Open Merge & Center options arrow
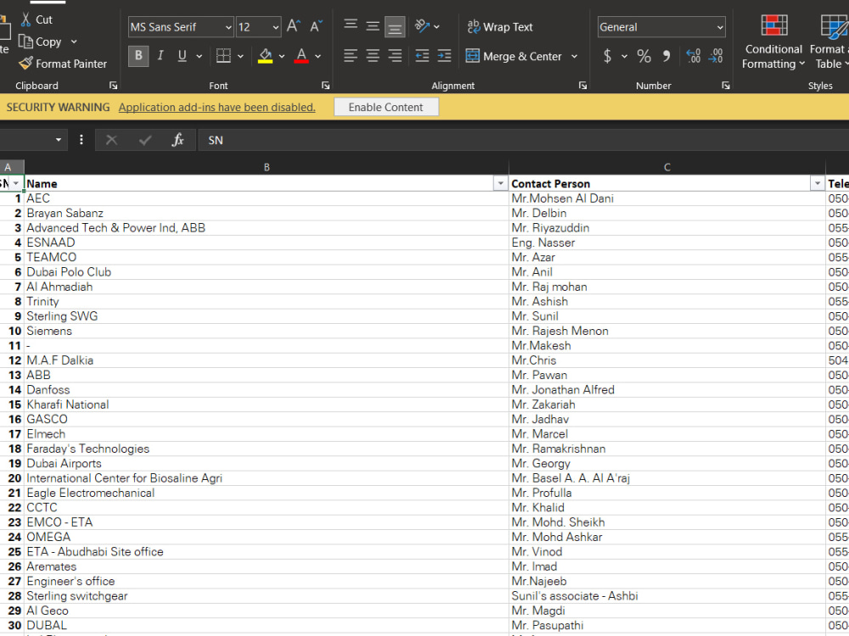 [x=575, y=56]
